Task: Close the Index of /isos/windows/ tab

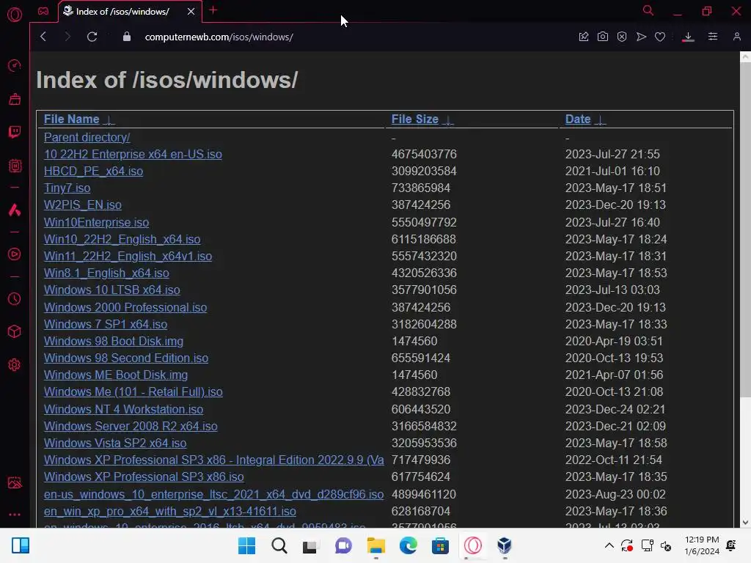Action: point(191,11)
